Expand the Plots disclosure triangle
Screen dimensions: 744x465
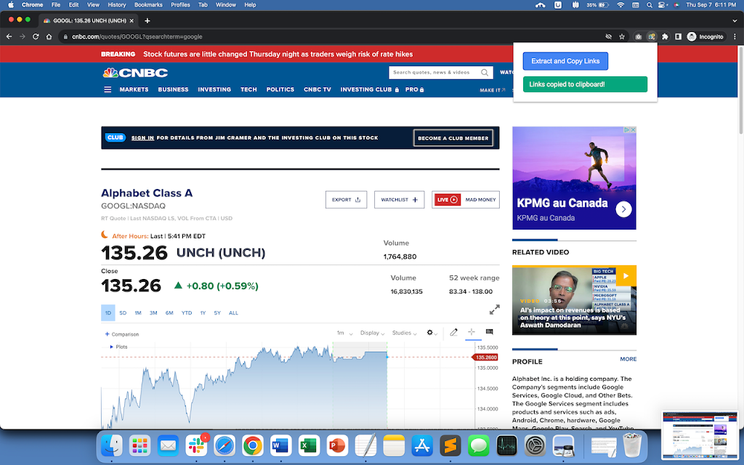(x=111, y=347)
